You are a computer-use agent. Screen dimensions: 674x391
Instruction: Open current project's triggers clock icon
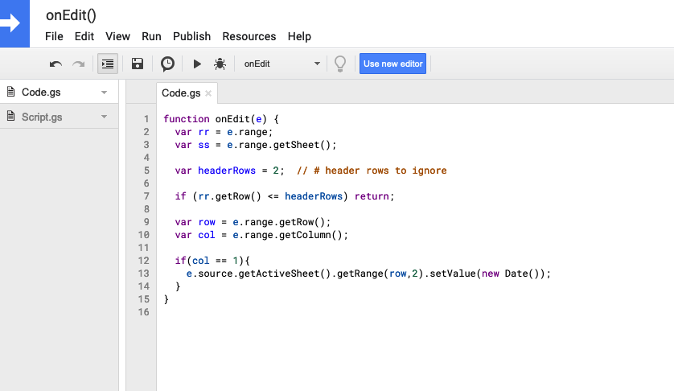167,64
